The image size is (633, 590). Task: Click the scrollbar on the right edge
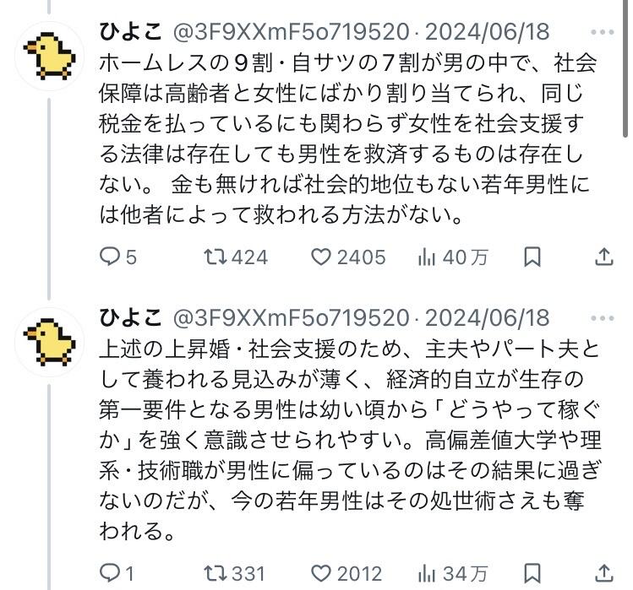click(x=626, y=68)
